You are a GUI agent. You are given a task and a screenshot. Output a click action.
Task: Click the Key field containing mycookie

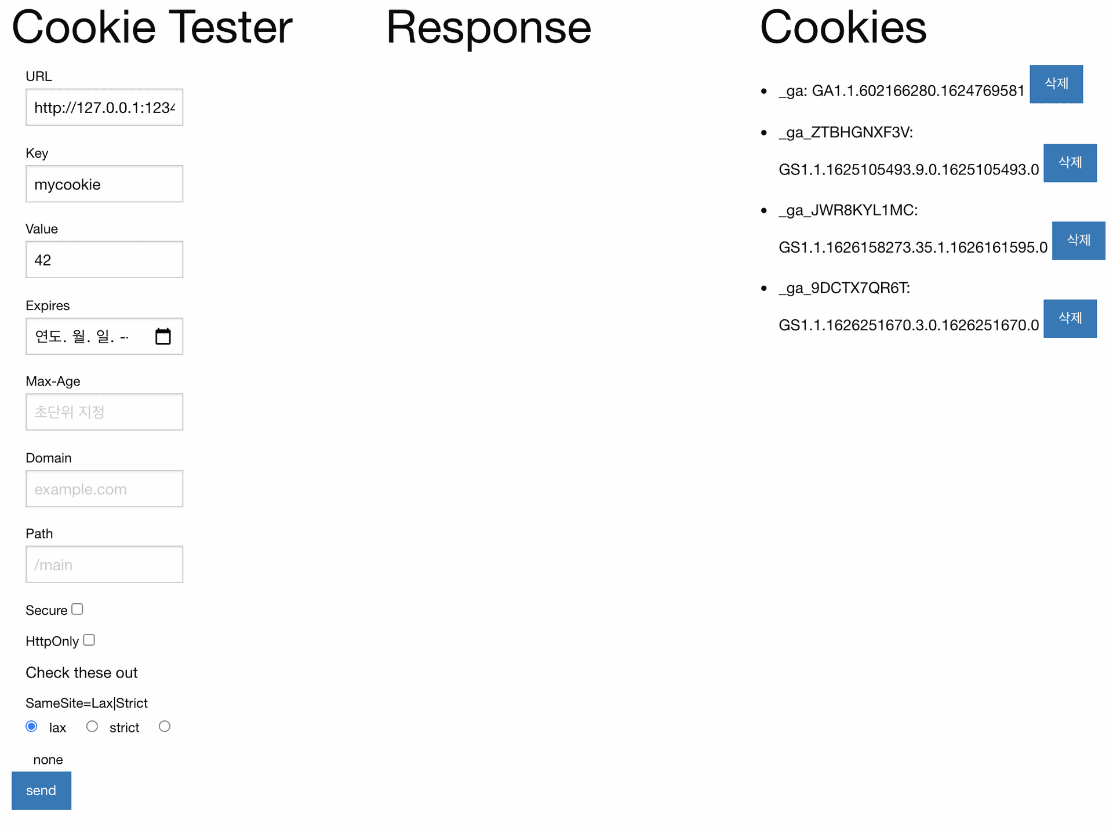click(104, 184)
